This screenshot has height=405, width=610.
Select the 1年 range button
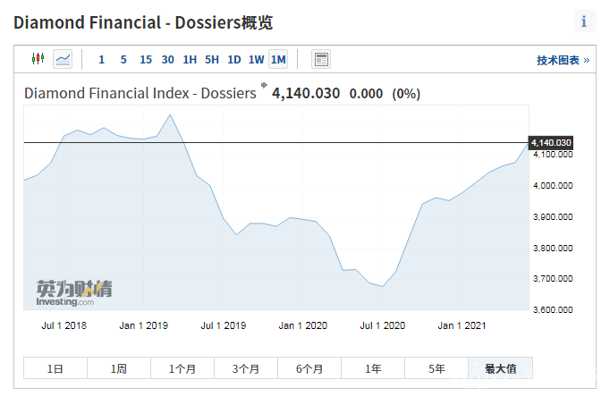[373, 368]
